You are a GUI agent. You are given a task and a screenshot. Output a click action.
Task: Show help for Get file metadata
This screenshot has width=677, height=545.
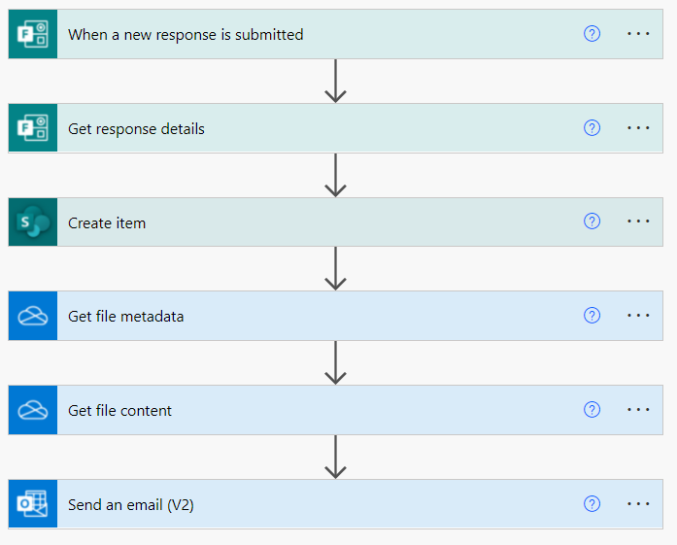592,316
